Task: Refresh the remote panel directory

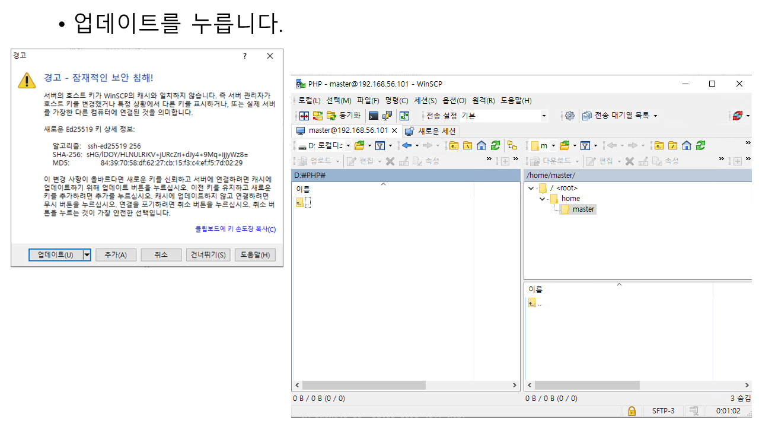Action: click(700, 145)
